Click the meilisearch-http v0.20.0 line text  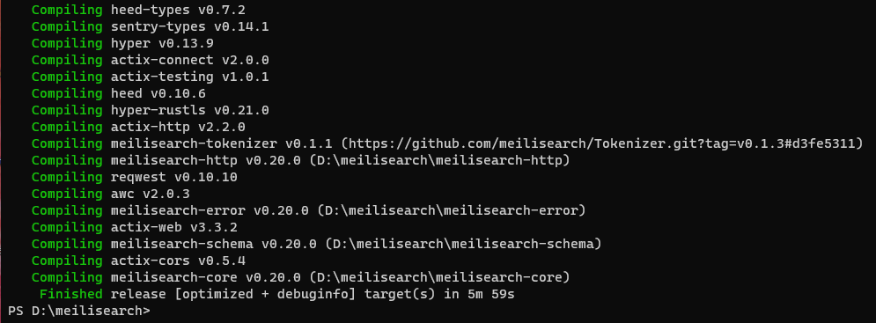coord(340,160)
